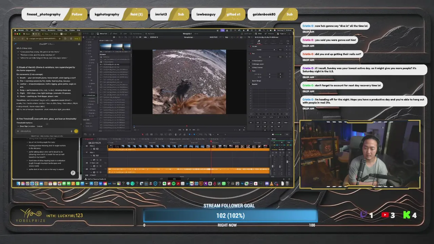Adjust the Pan slider in the Inspector
The height and width of the screenshot is (244, 434).
[270, 57]
